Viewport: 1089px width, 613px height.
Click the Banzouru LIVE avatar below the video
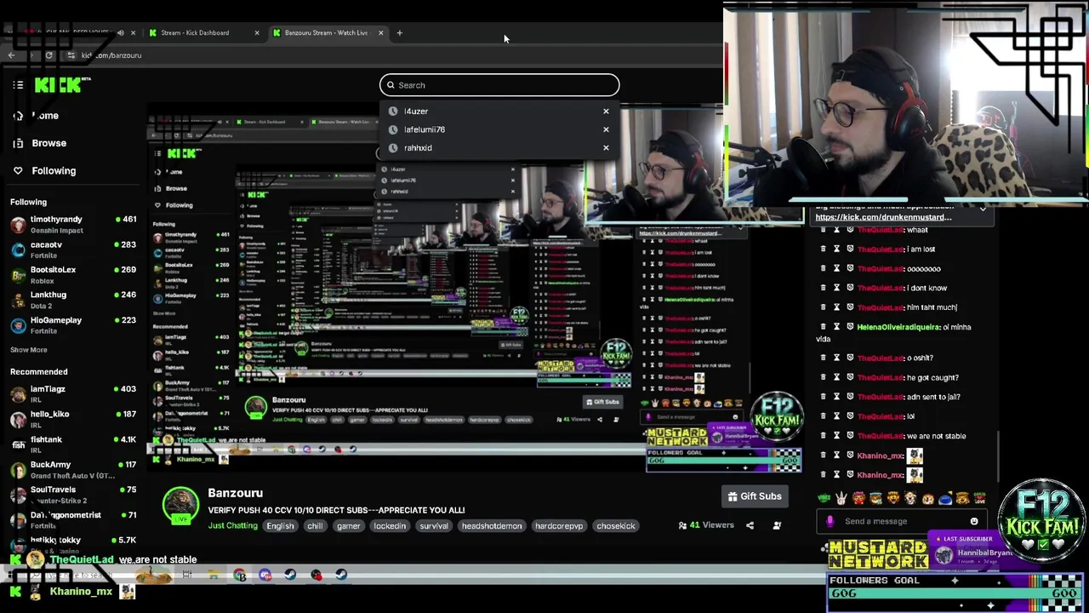pyautogui.click(x=180, y=505)
